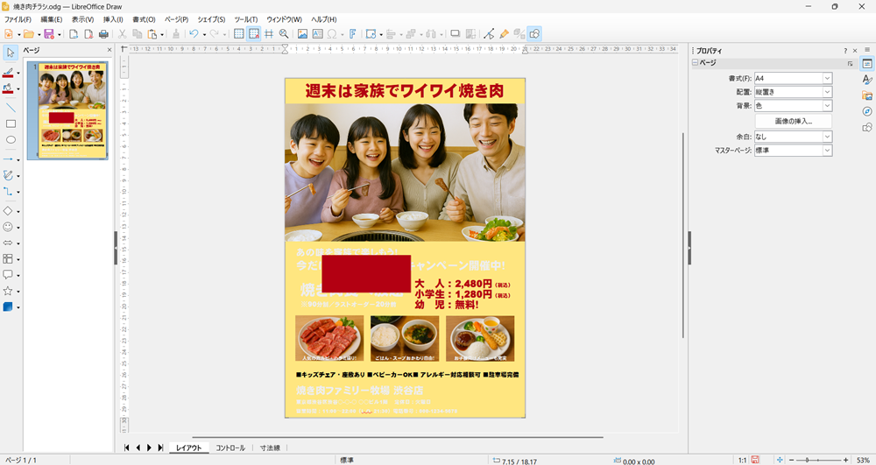Open dropdown arrow next to Fill color

(x=18, y=89)
